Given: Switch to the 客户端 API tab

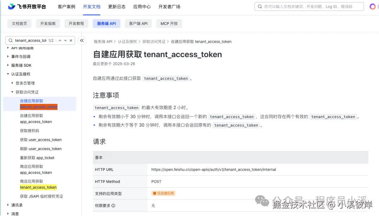Looking at the screenshot, I should click(x=138, y=23).
